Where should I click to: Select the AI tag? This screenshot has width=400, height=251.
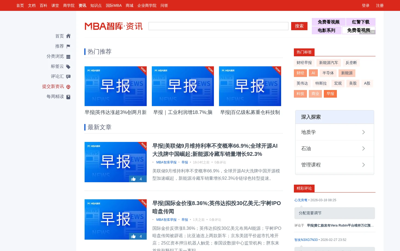click(x=313, y=73)
